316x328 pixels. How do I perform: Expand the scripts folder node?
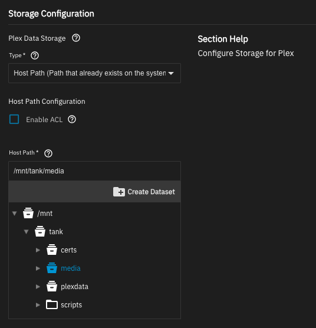[x=38, y=305]
